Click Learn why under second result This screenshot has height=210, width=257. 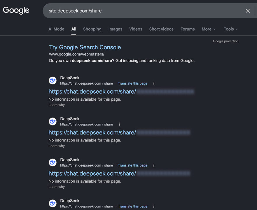(57, 146)
